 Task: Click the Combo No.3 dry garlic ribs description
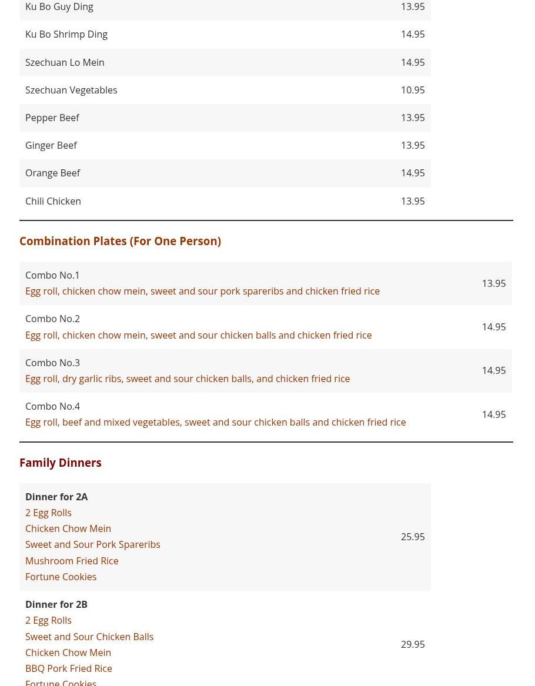click(188, 379)
